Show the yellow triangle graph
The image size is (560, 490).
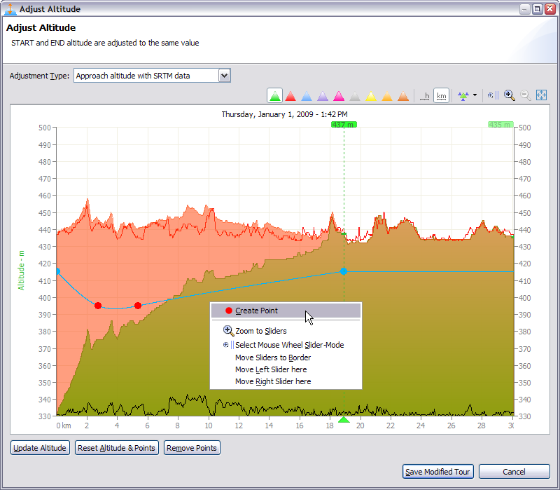[371, 96]
